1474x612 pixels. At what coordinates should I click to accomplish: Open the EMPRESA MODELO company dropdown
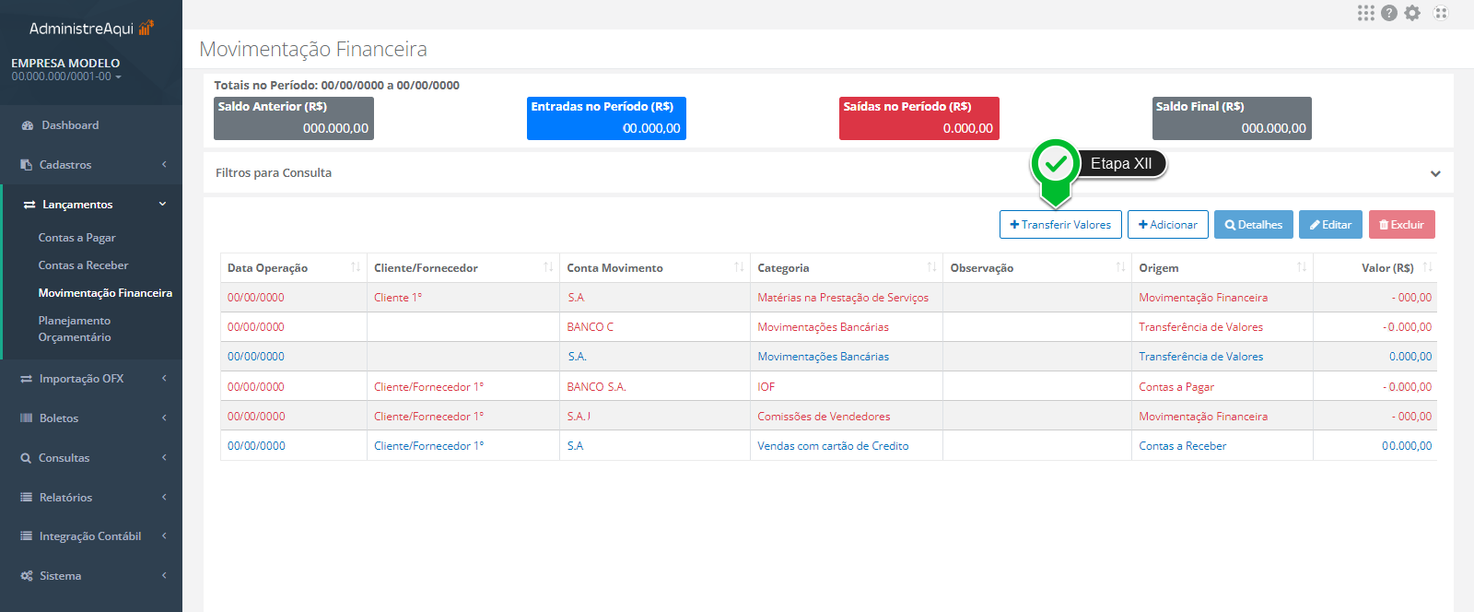66,70
